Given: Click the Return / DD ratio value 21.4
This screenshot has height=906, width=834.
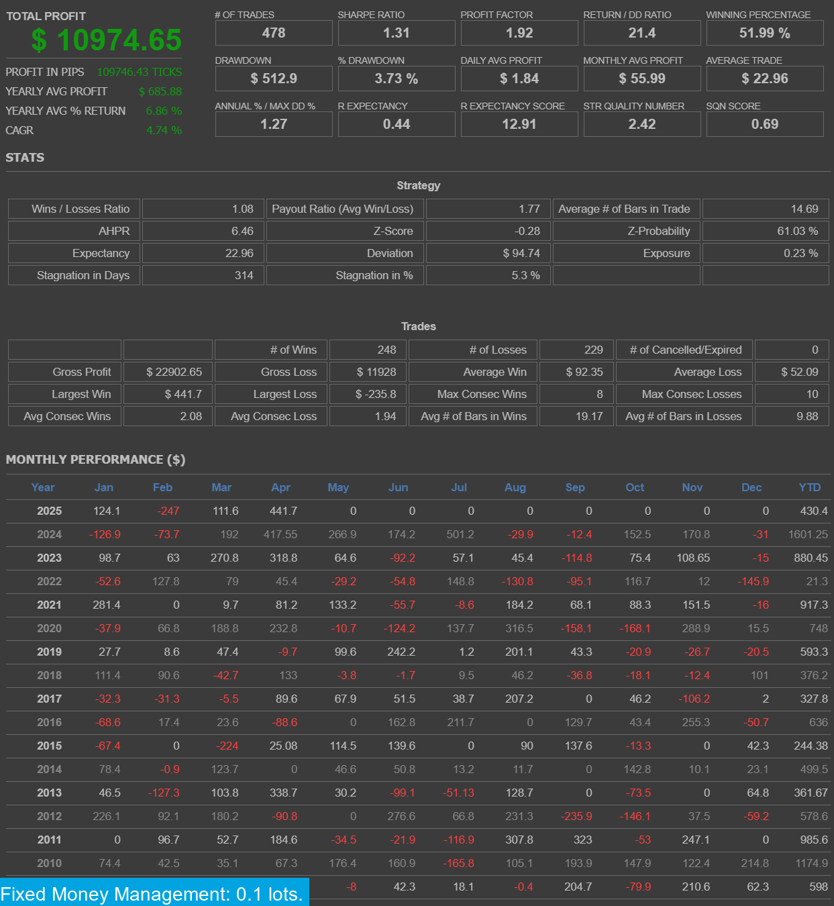Looking at the screenshot, I should tap(642, 33).
